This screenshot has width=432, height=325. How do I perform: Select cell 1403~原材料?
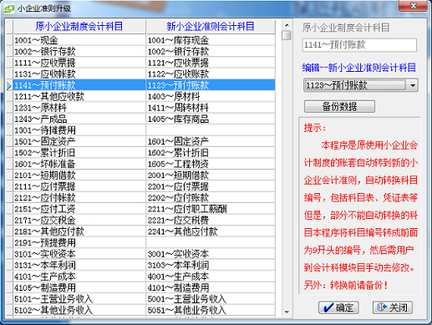[211, 96]
